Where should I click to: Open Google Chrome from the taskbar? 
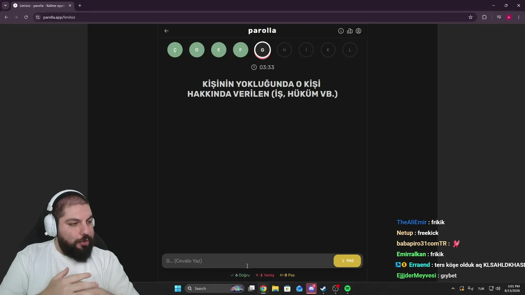[x=263, y=288]
